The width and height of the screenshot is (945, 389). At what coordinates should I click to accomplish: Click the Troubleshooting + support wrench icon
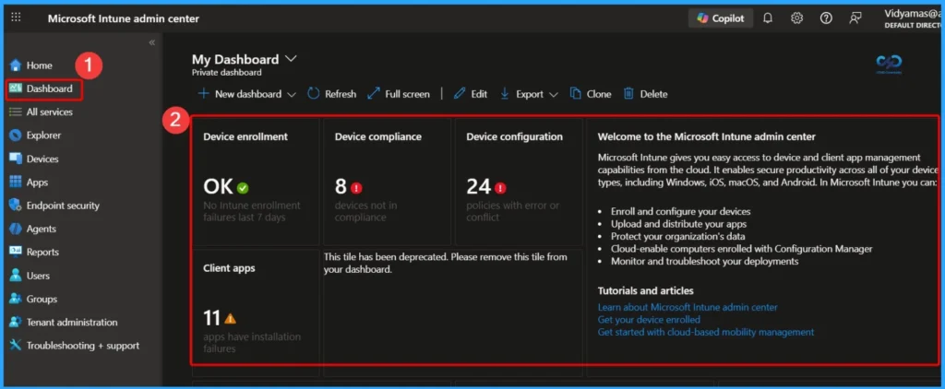point(16,346)
